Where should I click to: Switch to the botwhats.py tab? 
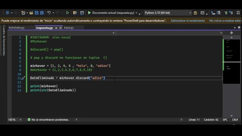(x=17, y=28)
